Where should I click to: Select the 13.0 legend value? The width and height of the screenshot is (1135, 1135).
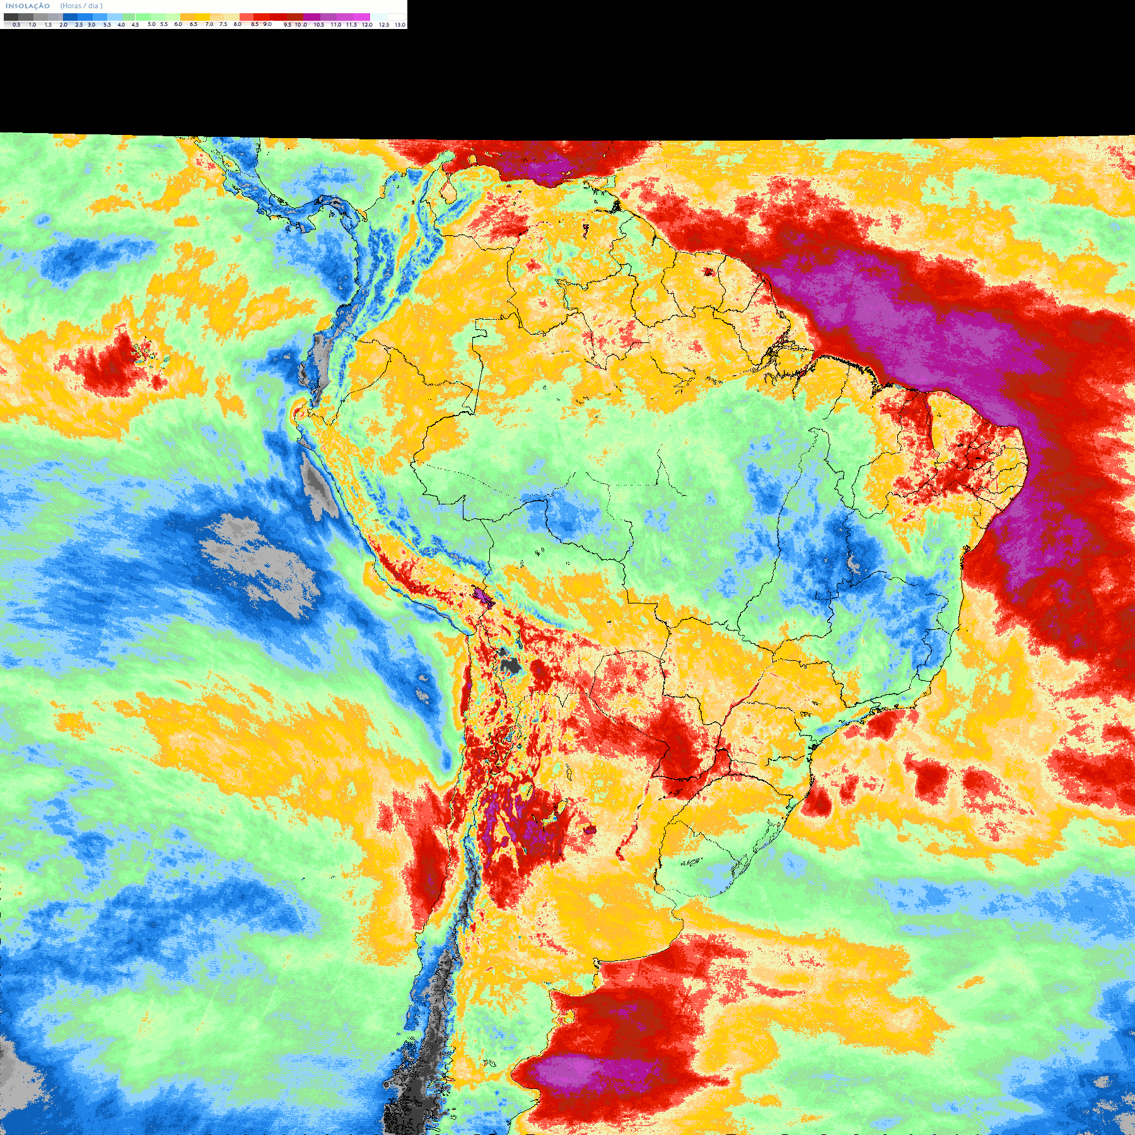tap(400, 25)
